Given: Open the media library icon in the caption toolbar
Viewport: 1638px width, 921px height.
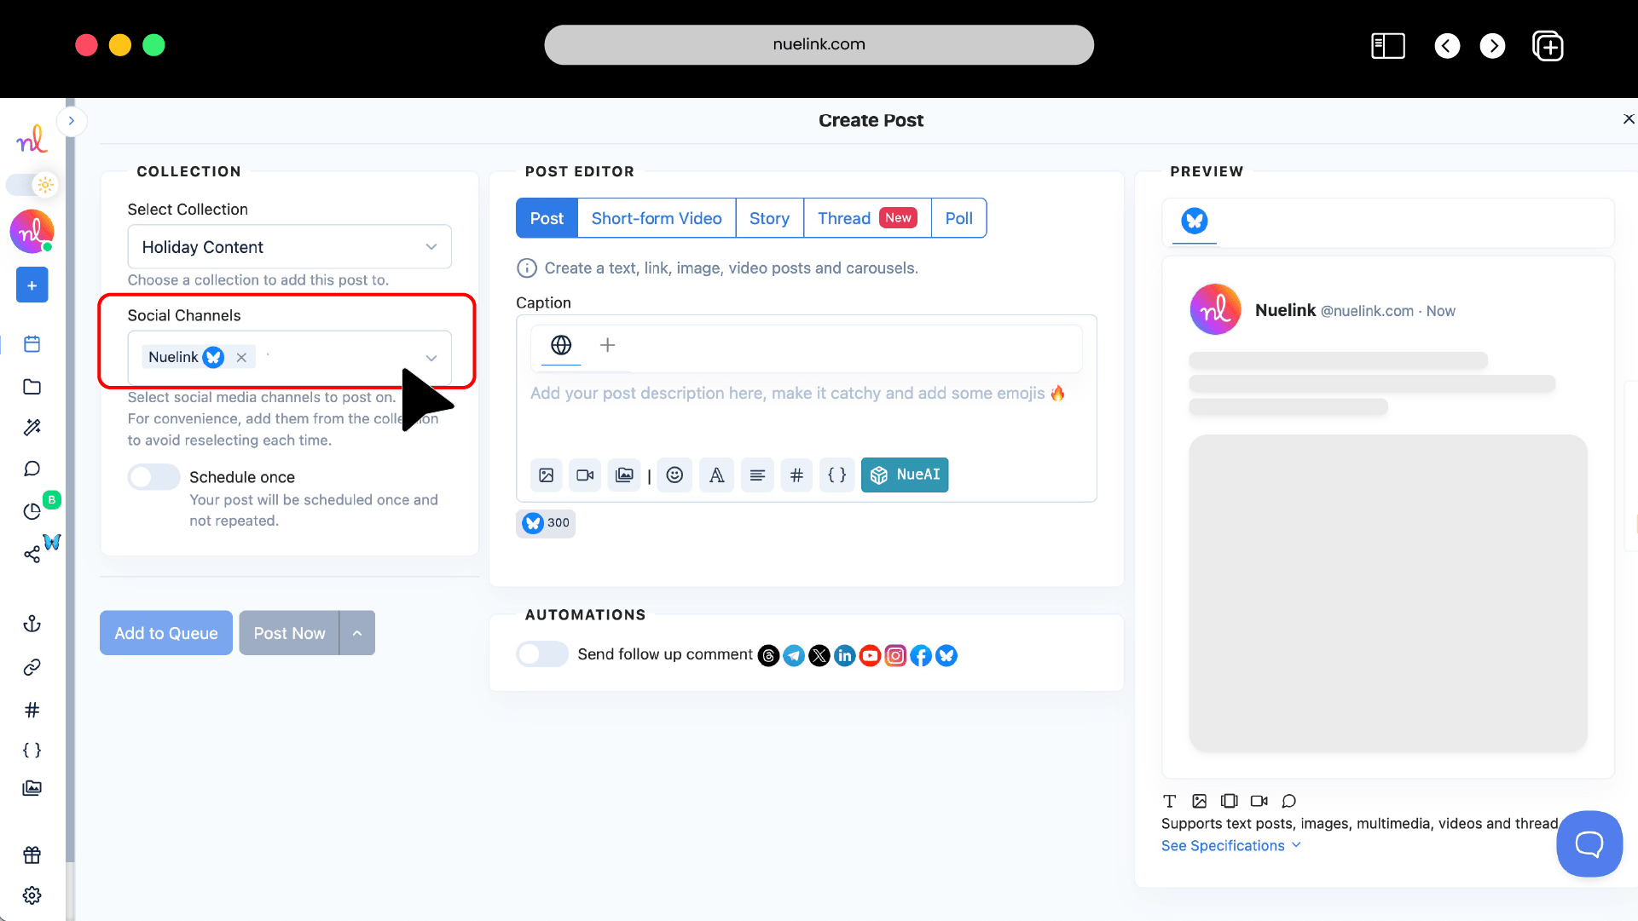Looking at the screenshot, I should point(624,475).
